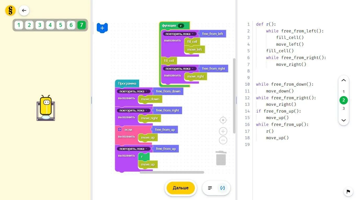This screenshot has width=357, height=200.
Task: Zoom out of the block workspace
Action: (x=223, y=140)
